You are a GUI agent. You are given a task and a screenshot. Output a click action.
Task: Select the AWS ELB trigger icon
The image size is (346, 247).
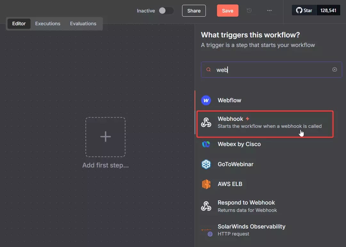[206, 184]
